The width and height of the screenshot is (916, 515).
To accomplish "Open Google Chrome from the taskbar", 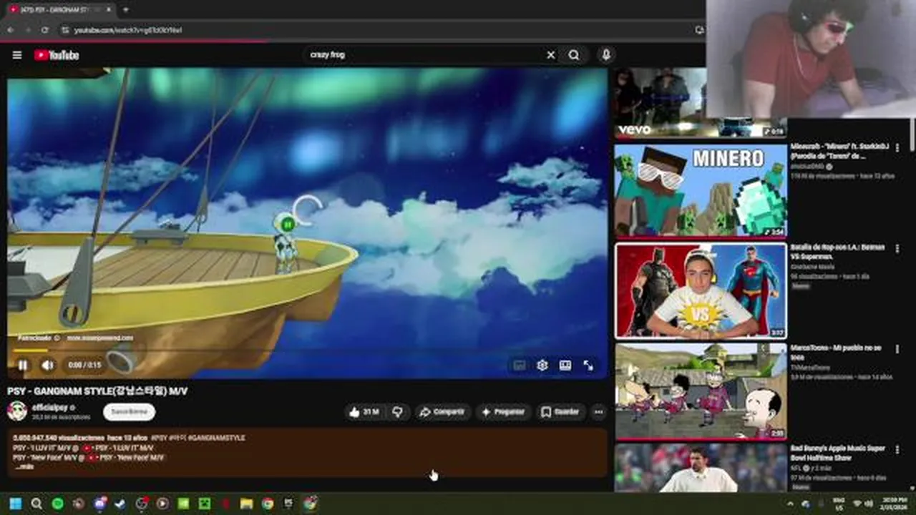I will coord(267,504).
